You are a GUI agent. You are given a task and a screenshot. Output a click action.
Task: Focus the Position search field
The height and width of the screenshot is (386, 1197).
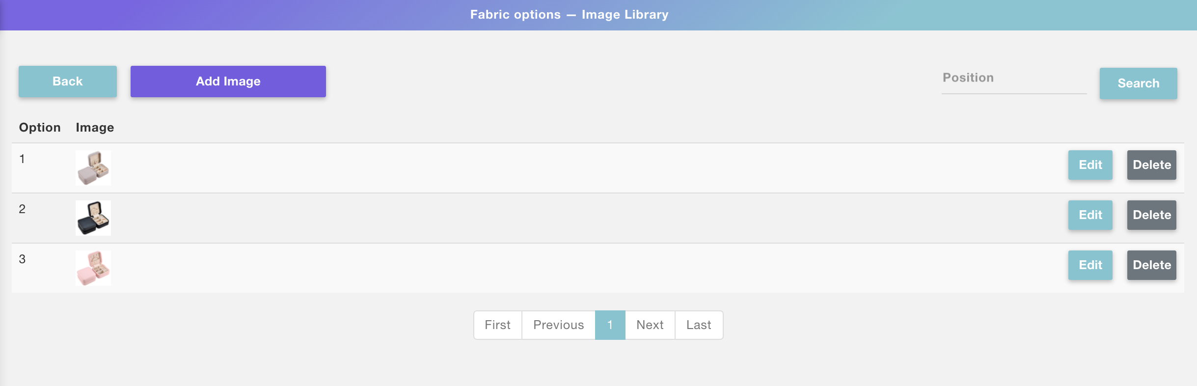pos(1013,79)
